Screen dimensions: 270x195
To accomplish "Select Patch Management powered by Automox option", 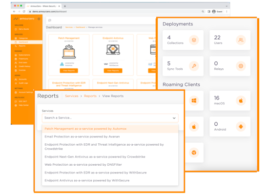I will click(110, 129).
